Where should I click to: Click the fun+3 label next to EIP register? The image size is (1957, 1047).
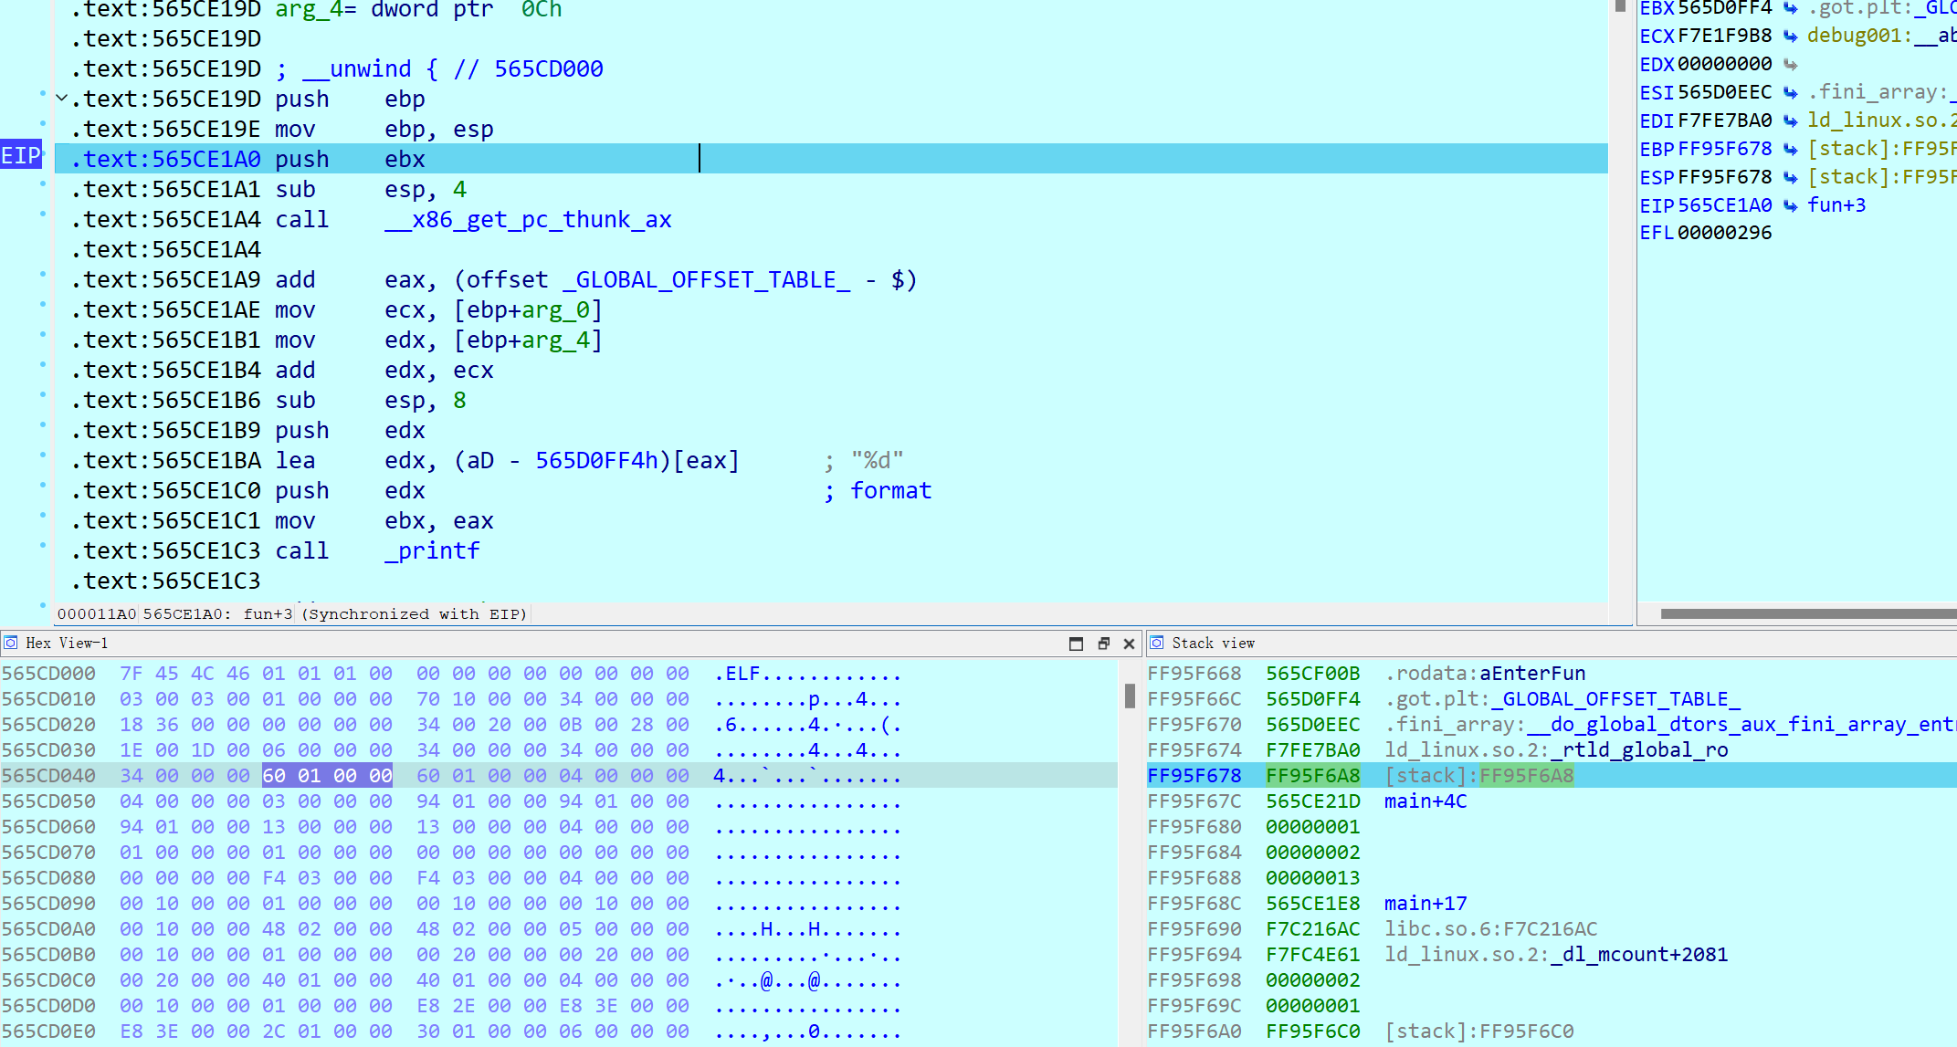(x=1836, y=205)
